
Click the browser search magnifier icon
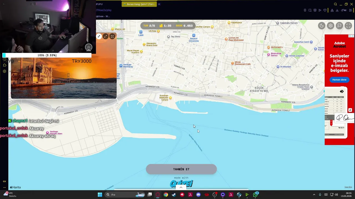tap(335, 4)
